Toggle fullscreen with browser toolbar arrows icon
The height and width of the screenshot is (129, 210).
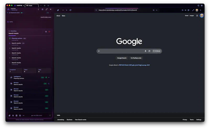[193, 10]
